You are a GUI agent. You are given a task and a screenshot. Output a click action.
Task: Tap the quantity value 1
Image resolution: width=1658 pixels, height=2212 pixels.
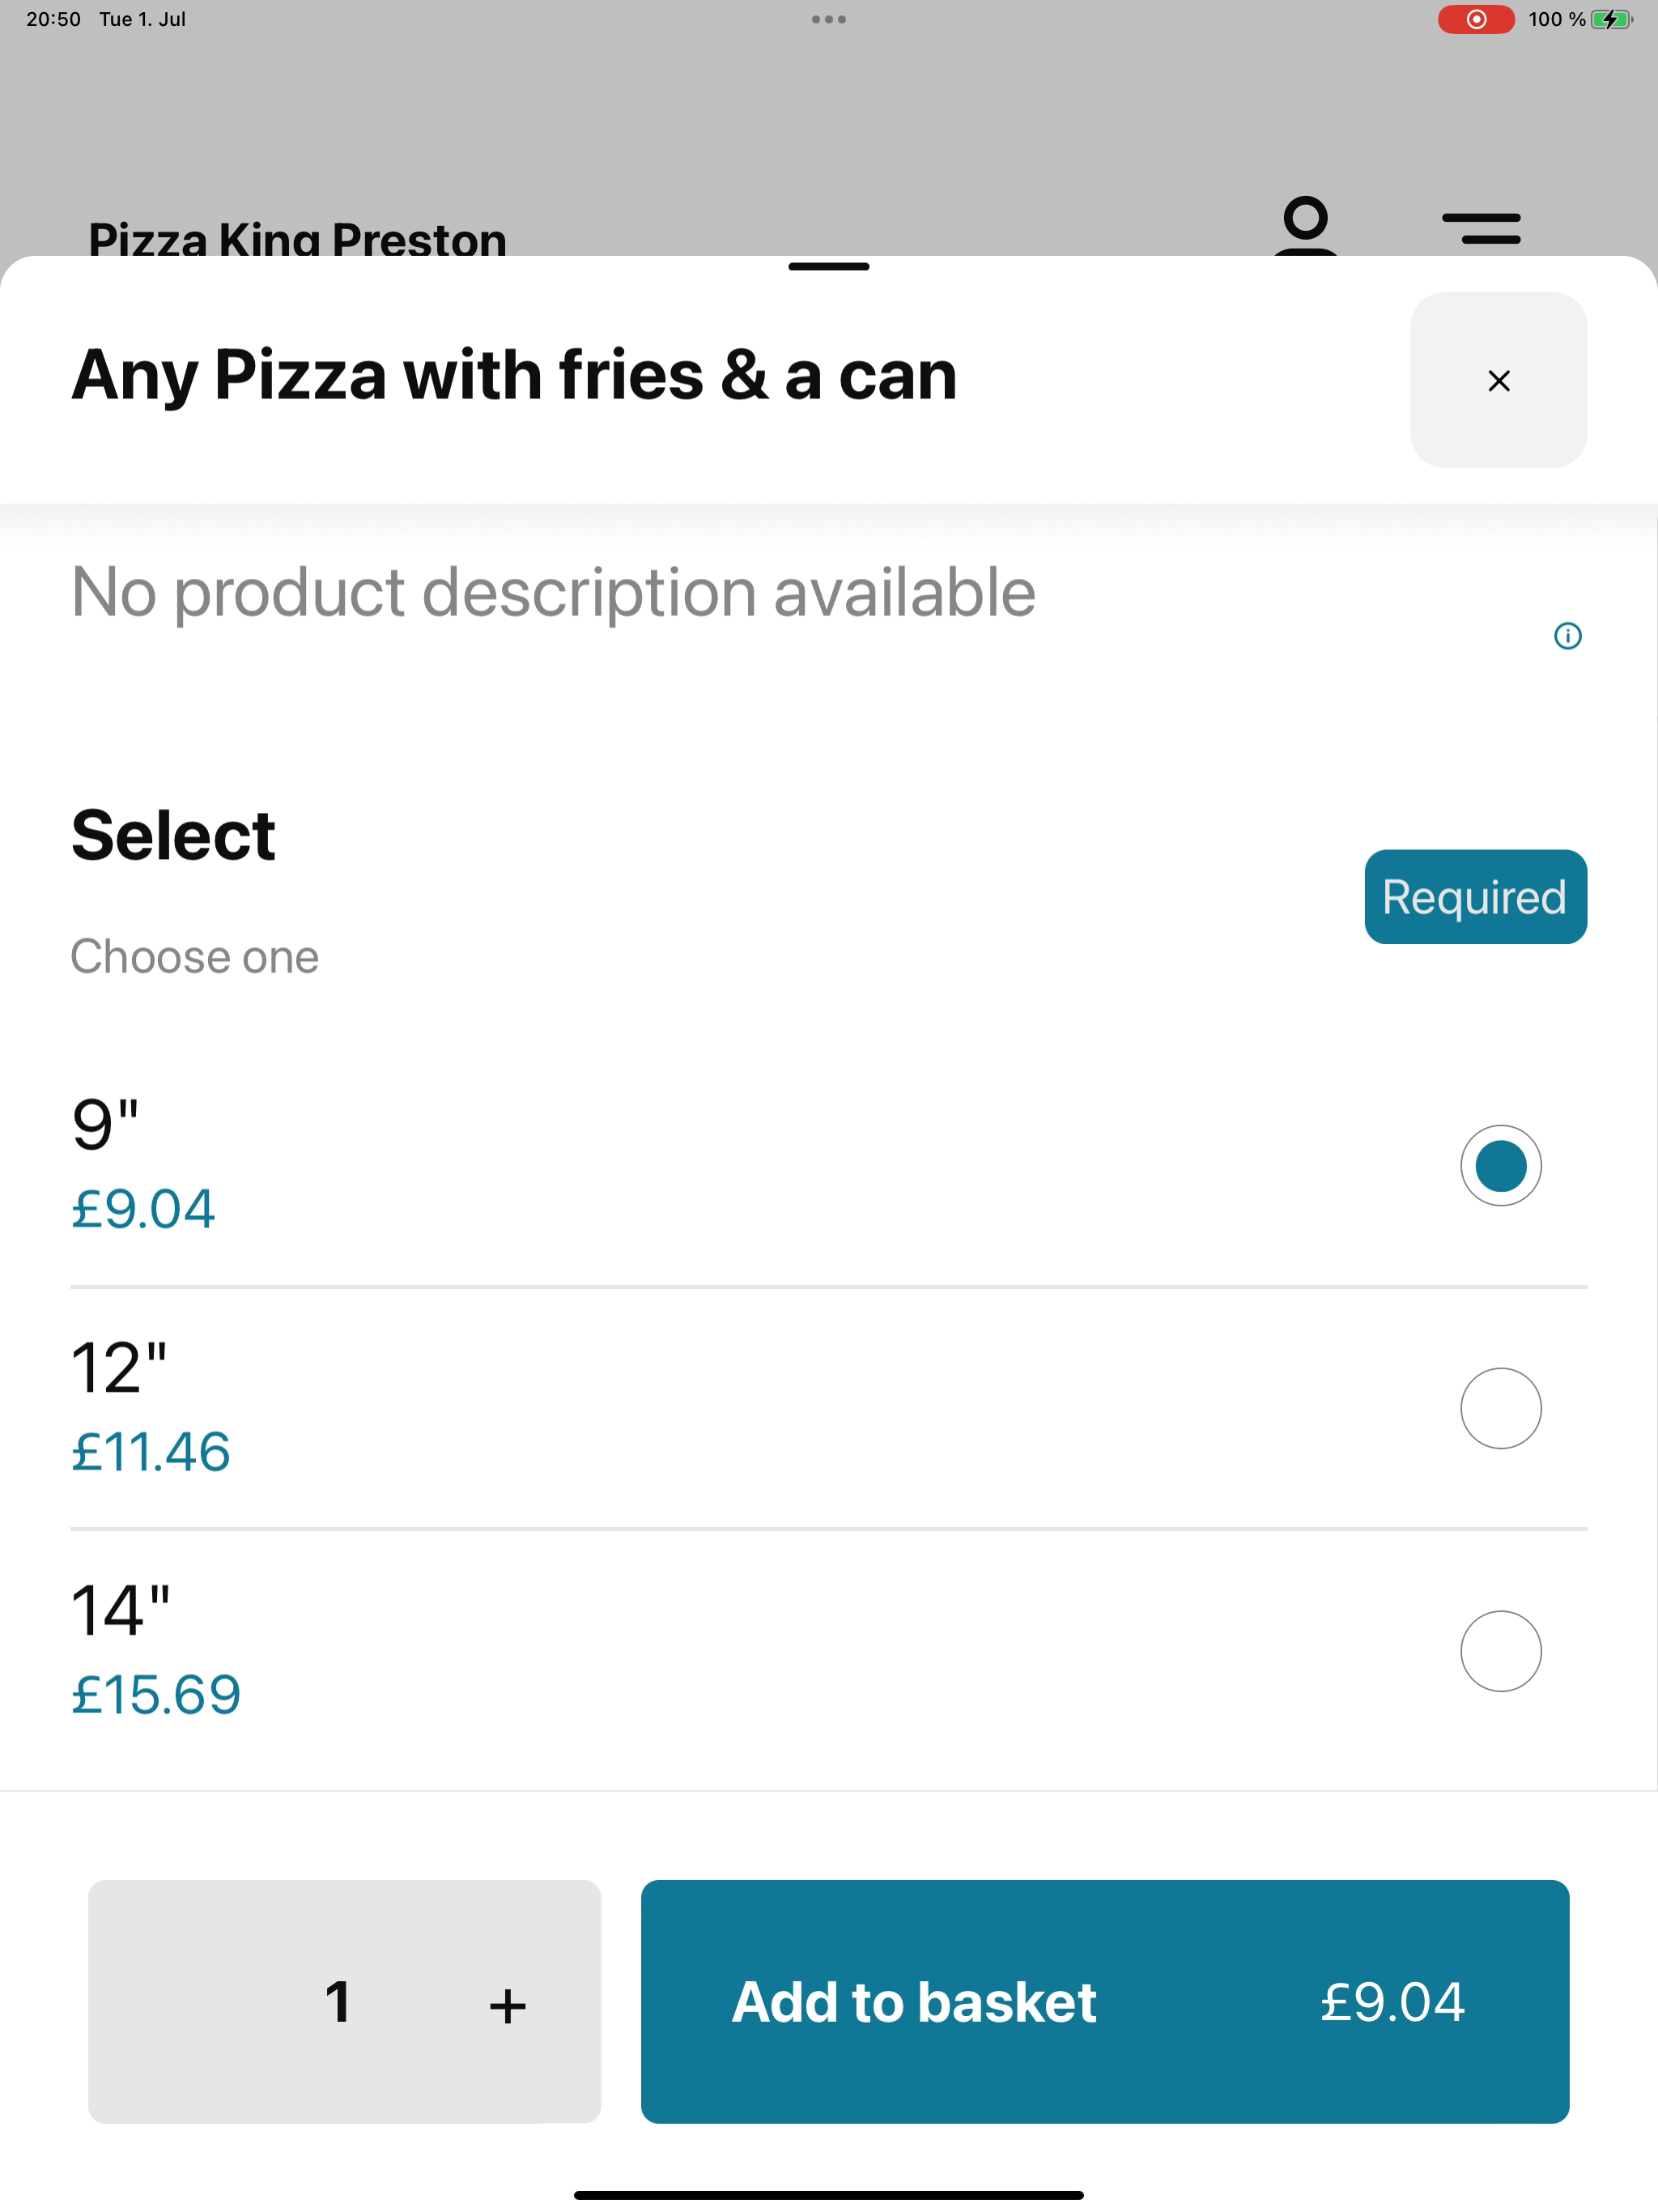pos(338,2003)
